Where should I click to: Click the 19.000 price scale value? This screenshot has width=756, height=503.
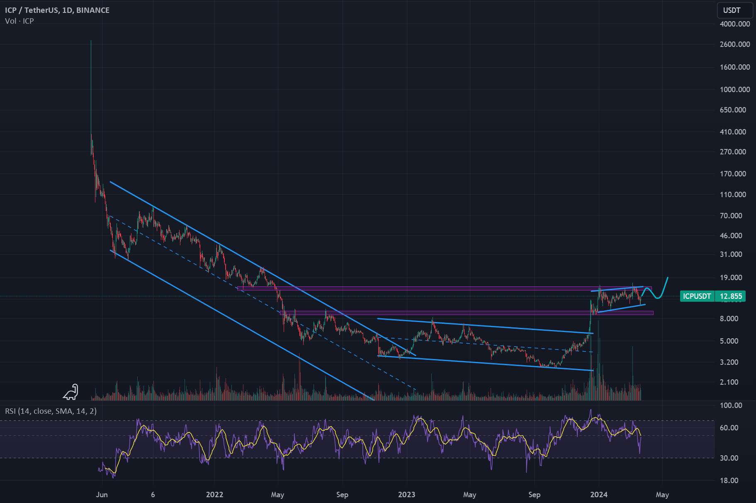pyautogui.click(x=731, y=278)
